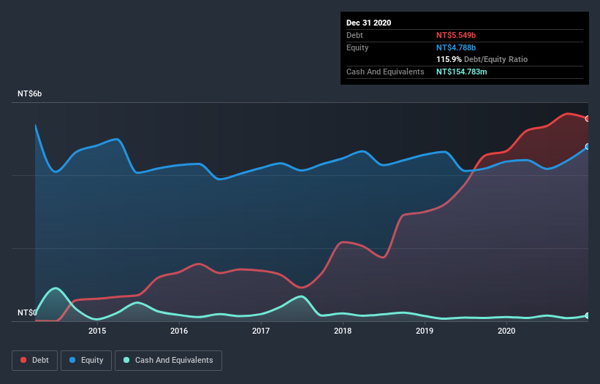Toggle Cash And Equivalents legend button
This screenshot has width=600, height=384.
point(168,361)
